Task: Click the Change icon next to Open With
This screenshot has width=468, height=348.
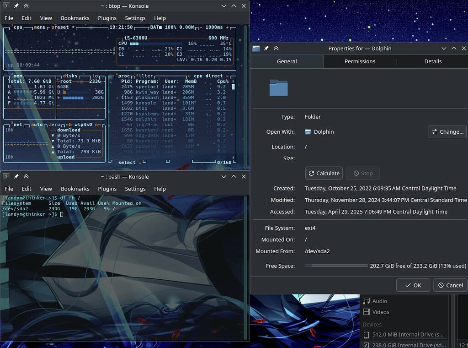Action: click(436, 131)
